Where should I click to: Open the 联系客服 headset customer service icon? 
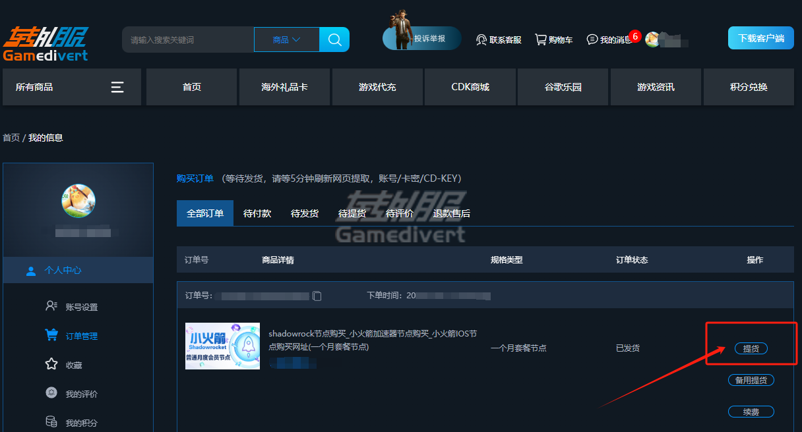pos(481,40)
